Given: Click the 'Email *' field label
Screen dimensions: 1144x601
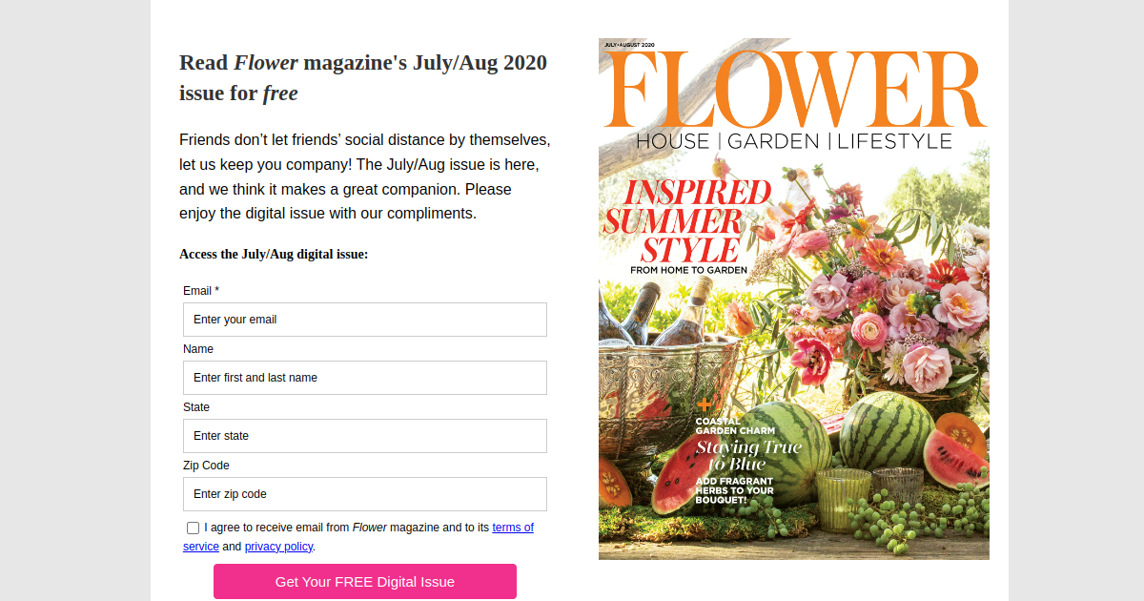Looking at the screenshot, I should (x=201, y=291).
